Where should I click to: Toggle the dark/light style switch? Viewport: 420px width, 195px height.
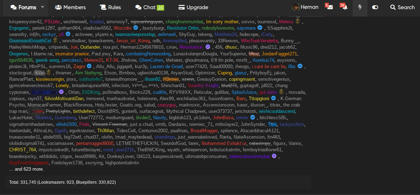pos(375,7)
